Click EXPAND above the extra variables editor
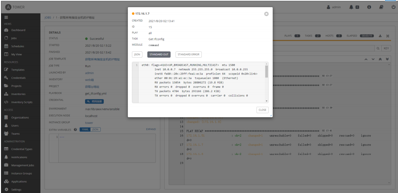 click(151, 129)
